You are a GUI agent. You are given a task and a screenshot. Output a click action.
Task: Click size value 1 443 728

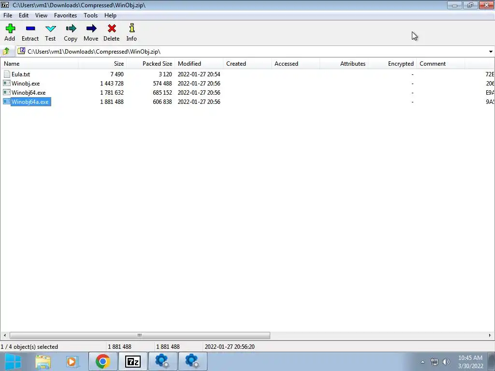[112, 83]
